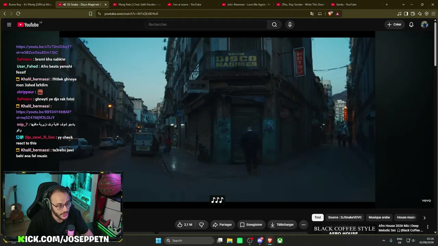Switch to John Newman Love Me Again tab
This screenshot has width=438, height=246.
tap(246, 4)
